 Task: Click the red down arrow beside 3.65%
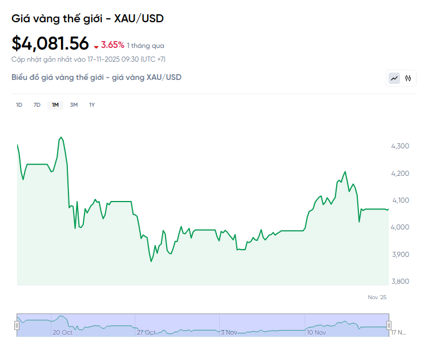[x=96, y=46]
